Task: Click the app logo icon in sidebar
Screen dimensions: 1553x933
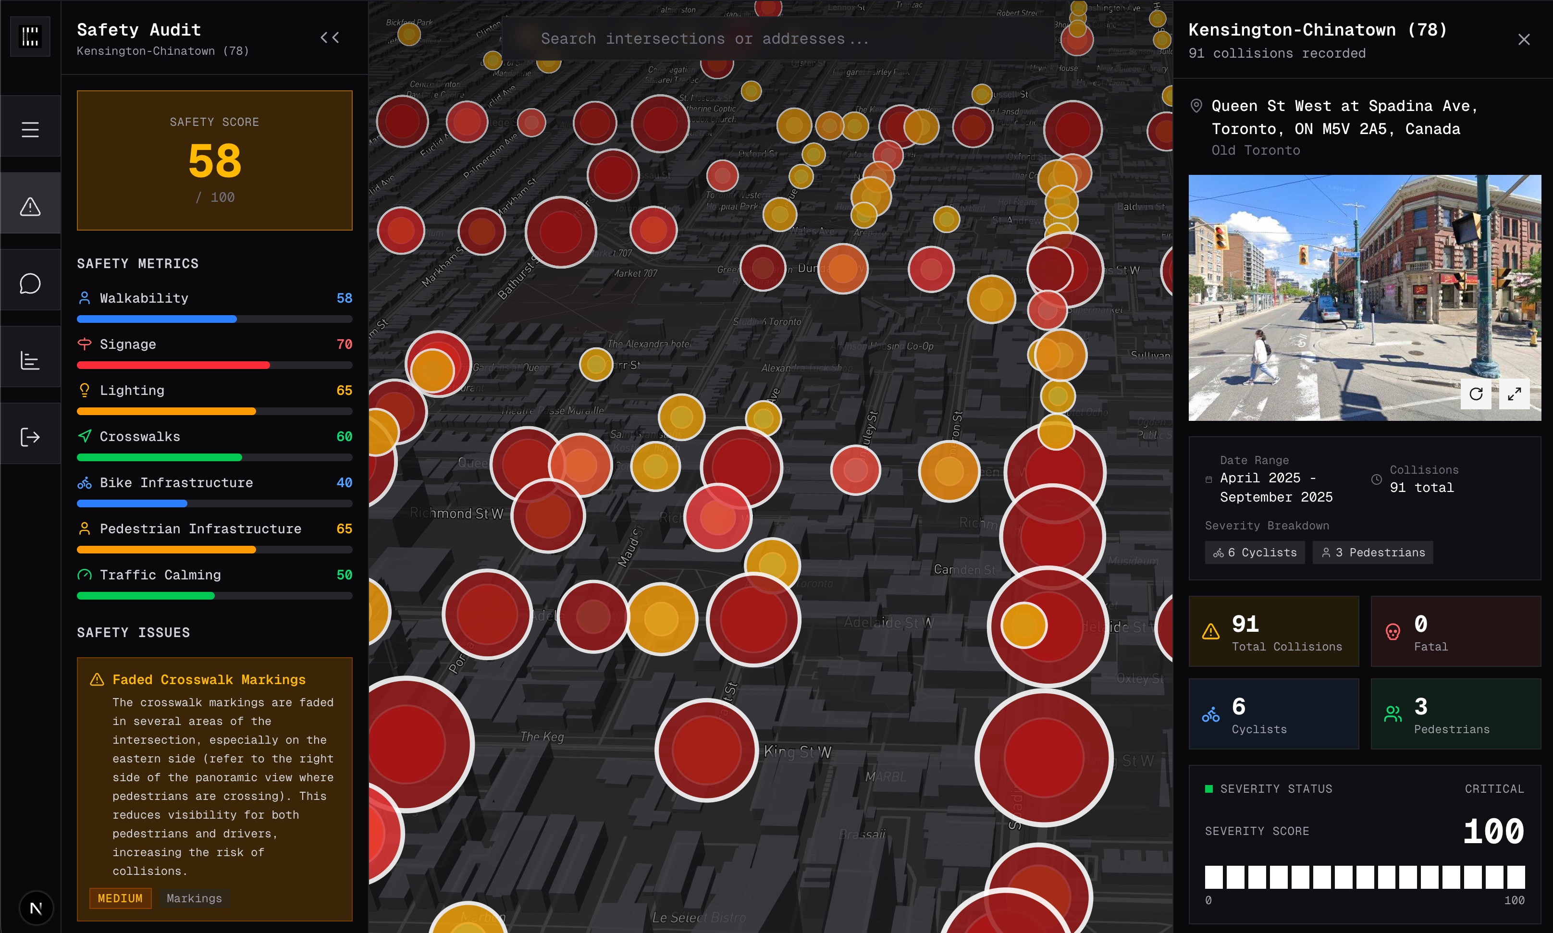Action: pyautogui.click(x=30, y=37)
